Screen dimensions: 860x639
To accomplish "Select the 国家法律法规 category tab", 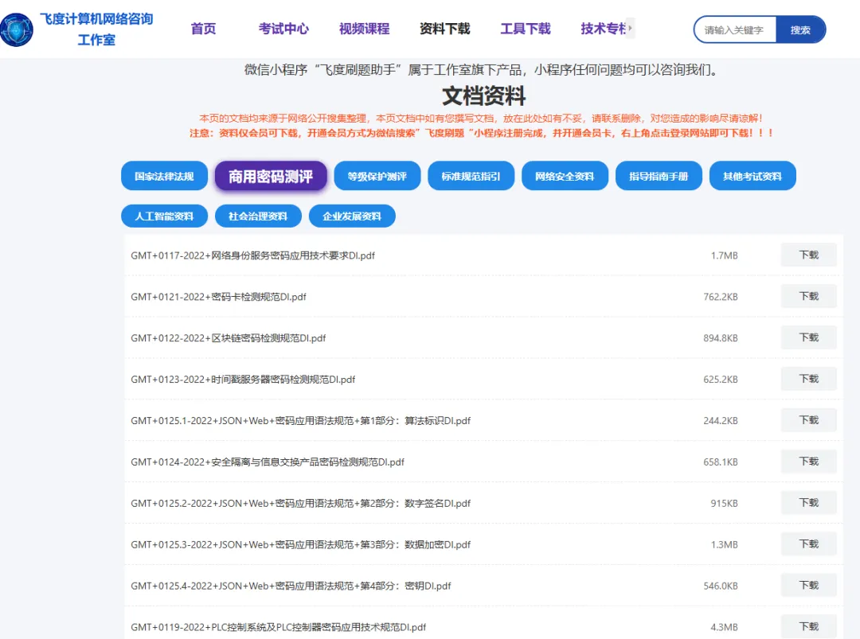I will 164,176.
